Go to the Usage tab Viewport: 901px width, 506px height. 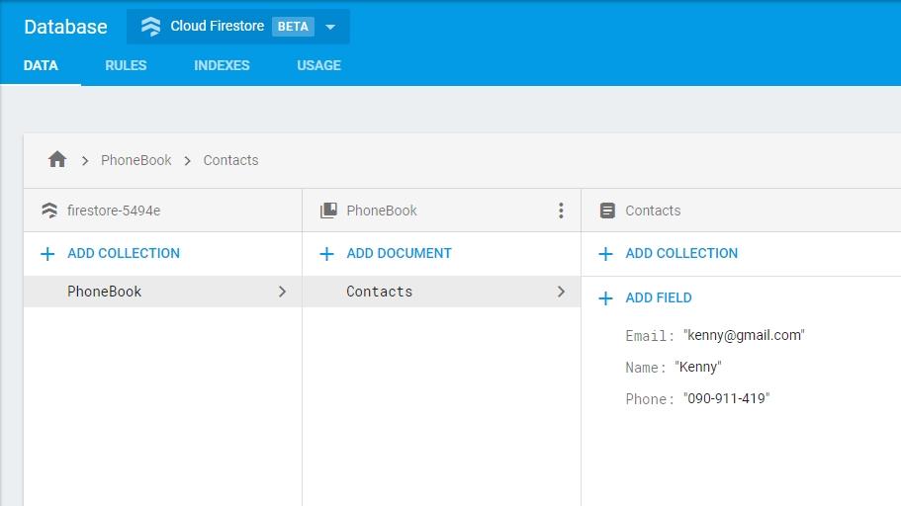(318, 65)
